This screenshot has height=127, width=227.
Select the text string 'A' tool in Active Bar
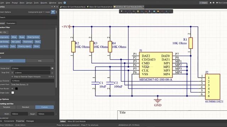point(166,11)
